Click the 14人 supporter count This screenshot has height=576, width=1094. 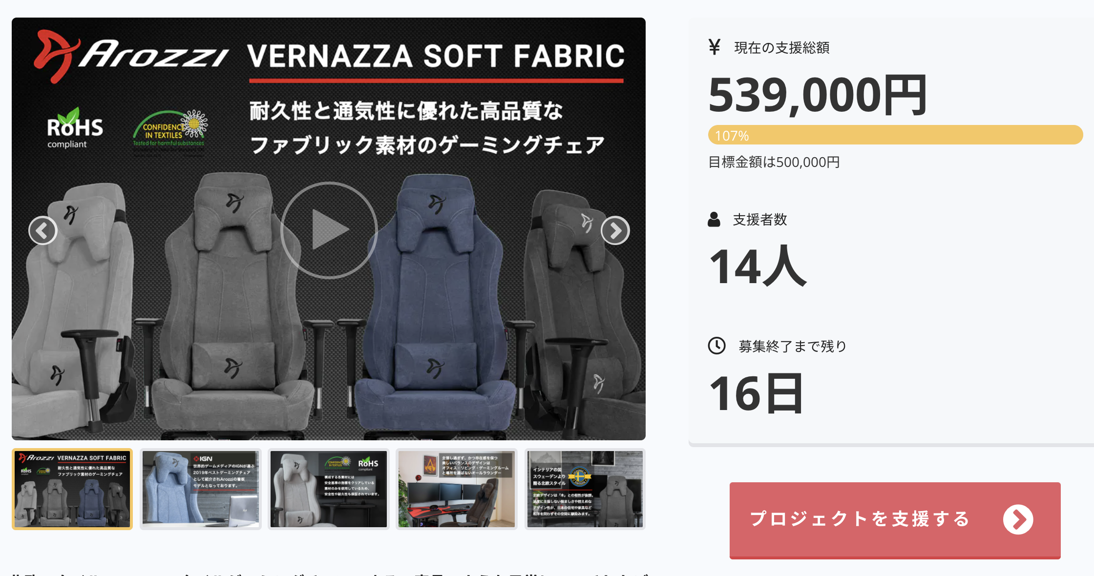tap(757, 267)
